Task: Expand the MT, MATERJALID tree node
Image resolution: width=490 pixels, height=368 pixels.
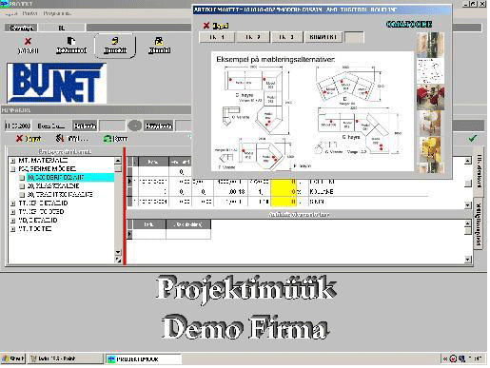Action: pos(13,161)
